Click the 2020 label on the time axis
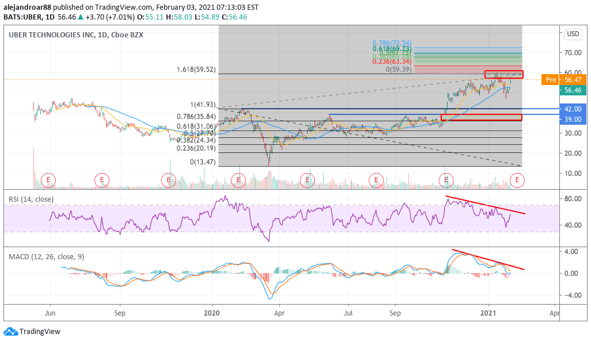 click(x=212, y=313)
